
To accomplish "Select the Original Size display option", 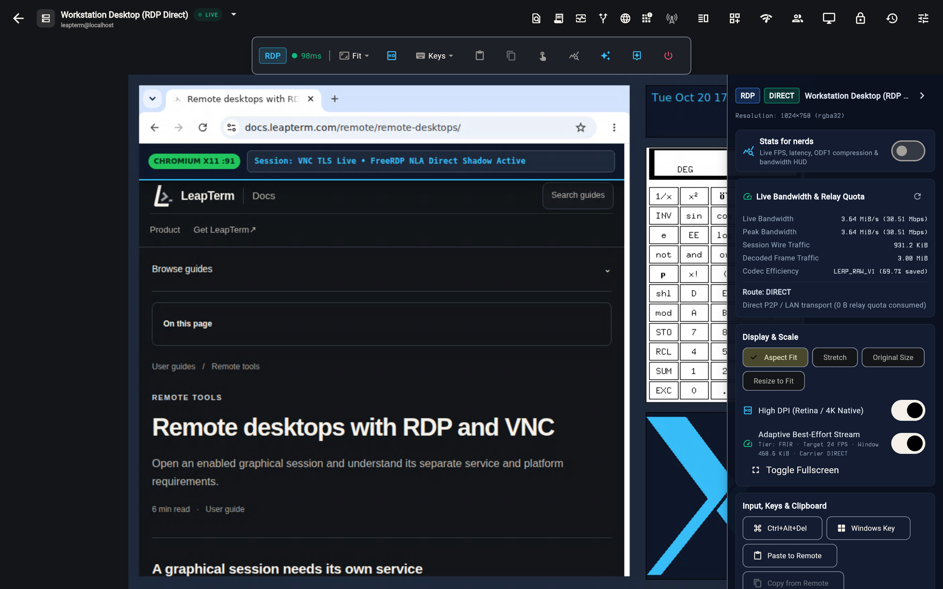I will coord(893,357).
